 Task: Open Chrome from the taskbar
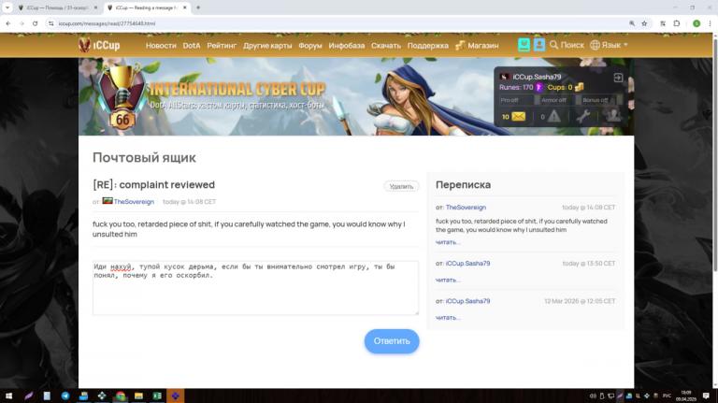point(121,396)
